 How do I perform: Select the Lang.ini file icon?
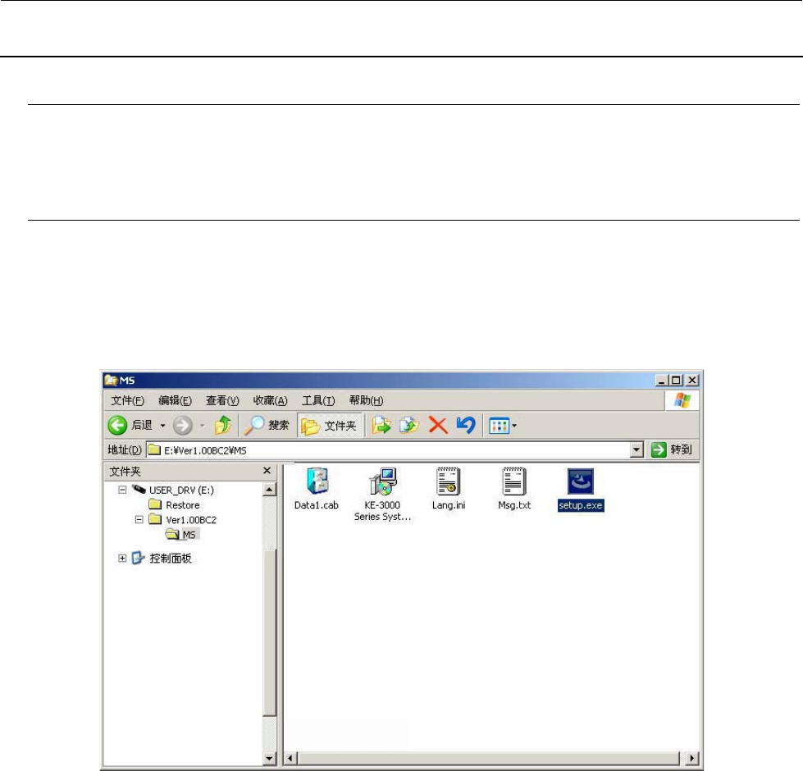coord(449,481)
